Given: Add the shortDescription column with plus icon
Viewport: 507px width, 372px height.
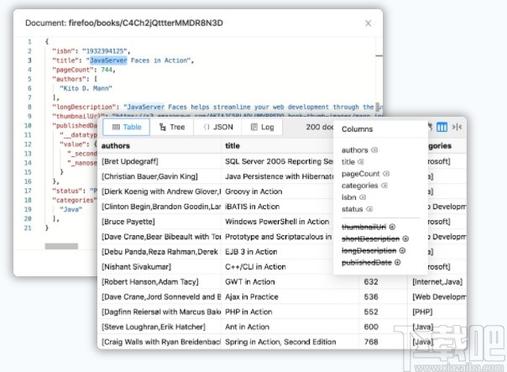Looking at the screenshot, I should click(x=405, y=238).
